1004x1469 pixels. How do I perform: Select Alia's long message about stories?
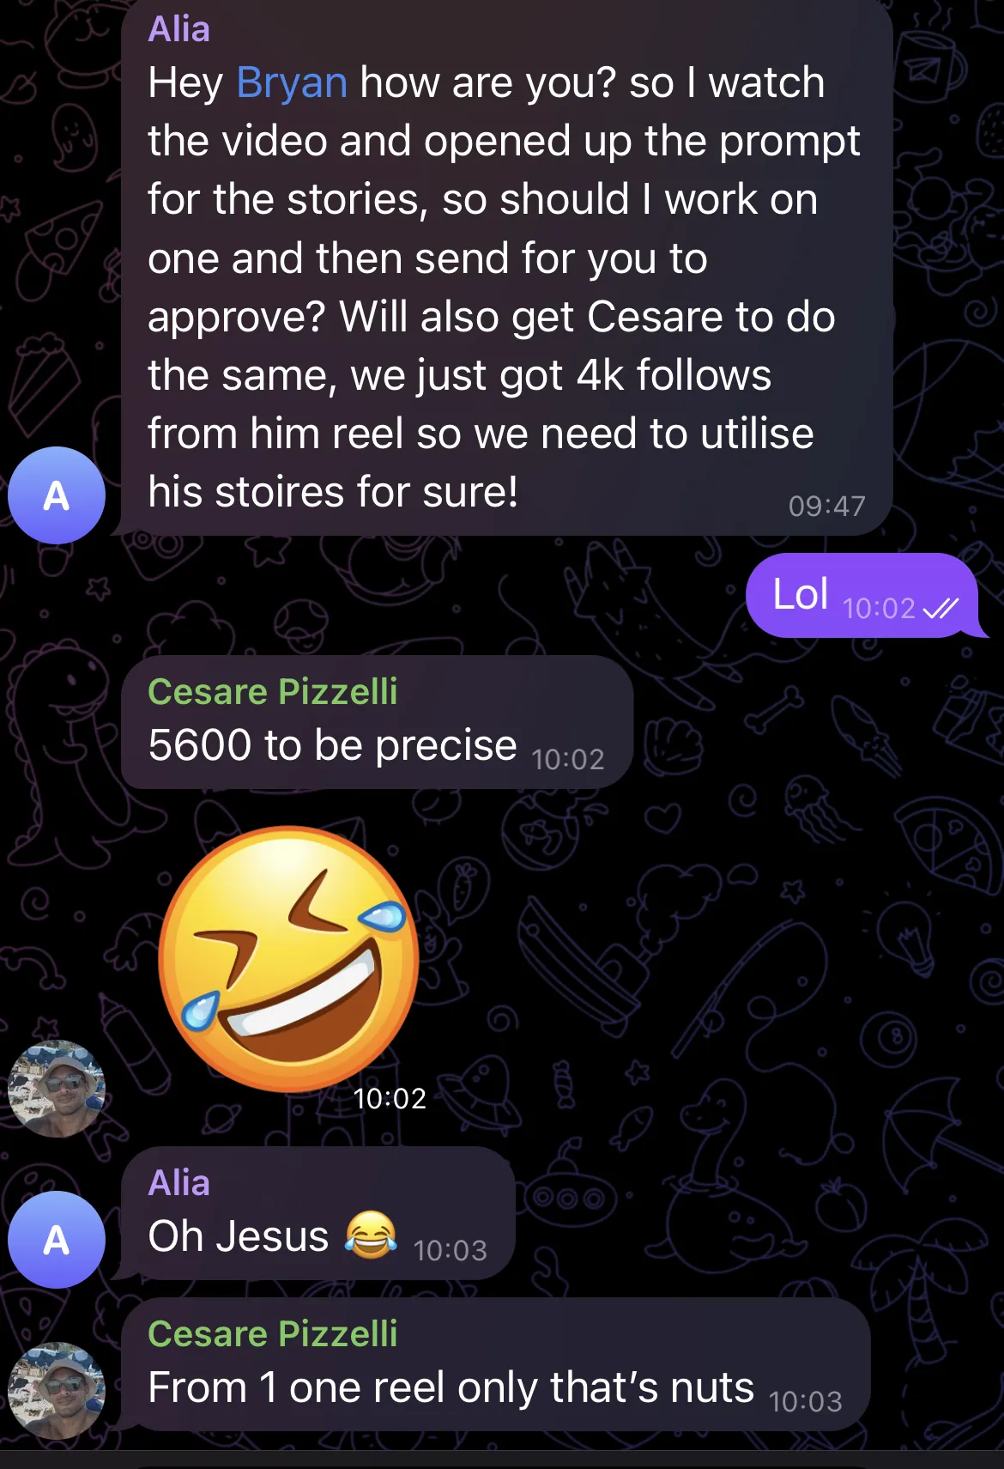click(506, 266)
